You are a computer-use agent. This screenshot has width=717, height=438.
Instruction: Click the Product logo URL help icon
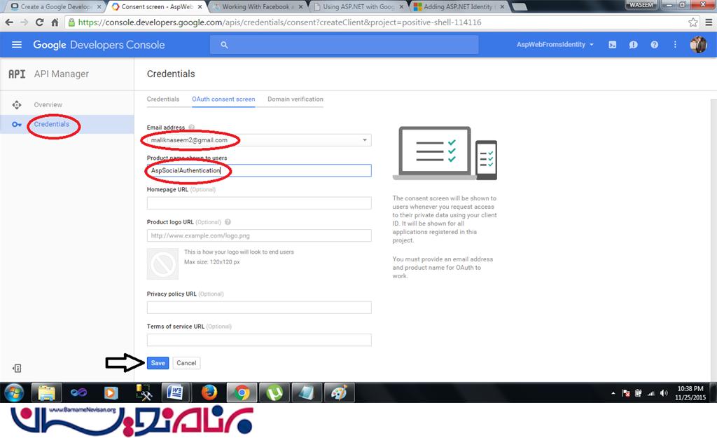coord(228,222)
